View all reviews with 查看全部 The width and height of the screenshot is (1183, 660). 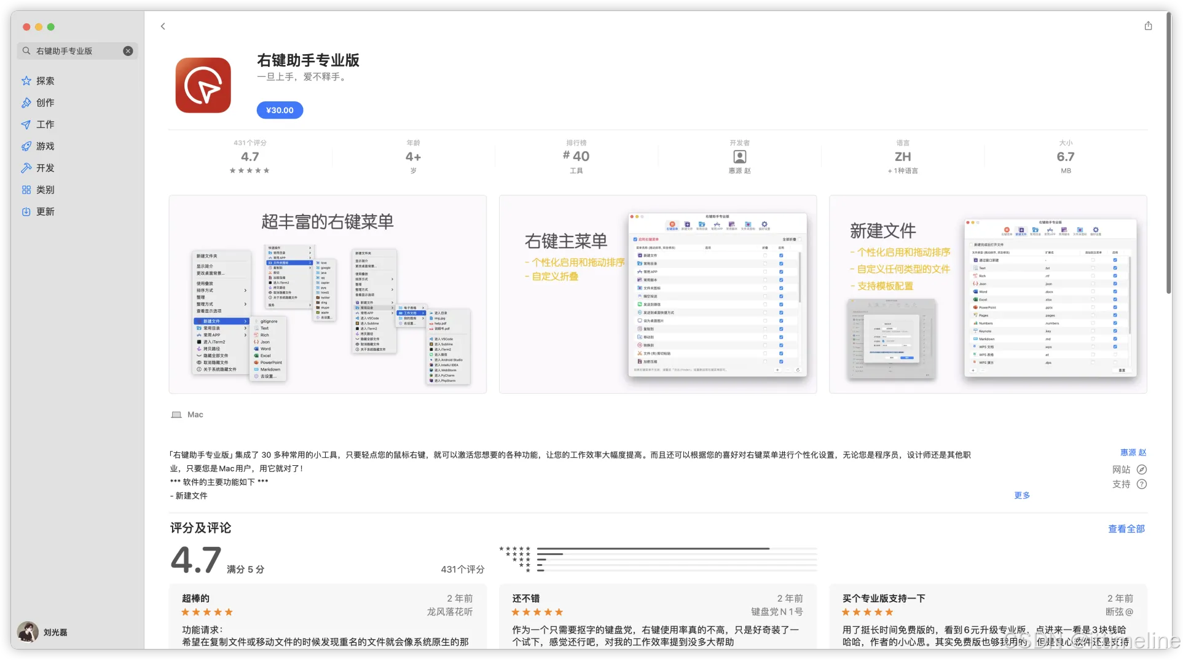1126,529
